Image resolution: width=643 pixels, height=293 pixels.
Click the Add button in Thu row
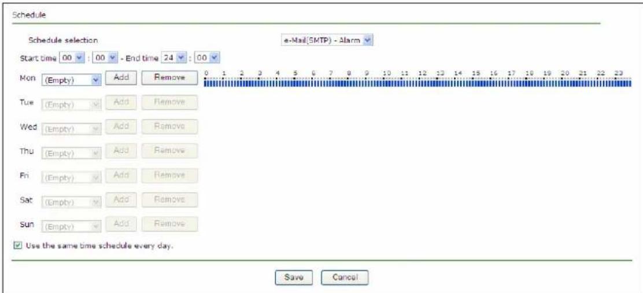tap(121, 151)
